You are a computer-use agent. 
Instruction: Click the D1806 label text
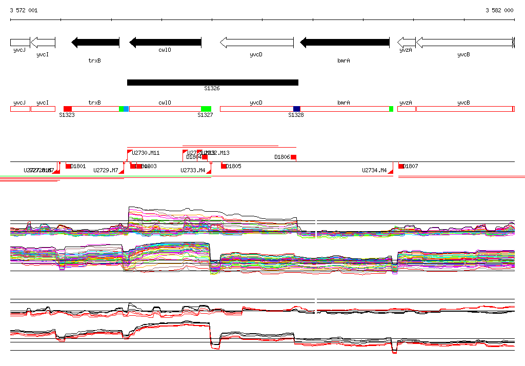click(x=282, y=157)
